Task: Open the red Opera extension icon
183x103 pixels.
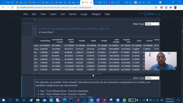Action: tap(162, 7)
